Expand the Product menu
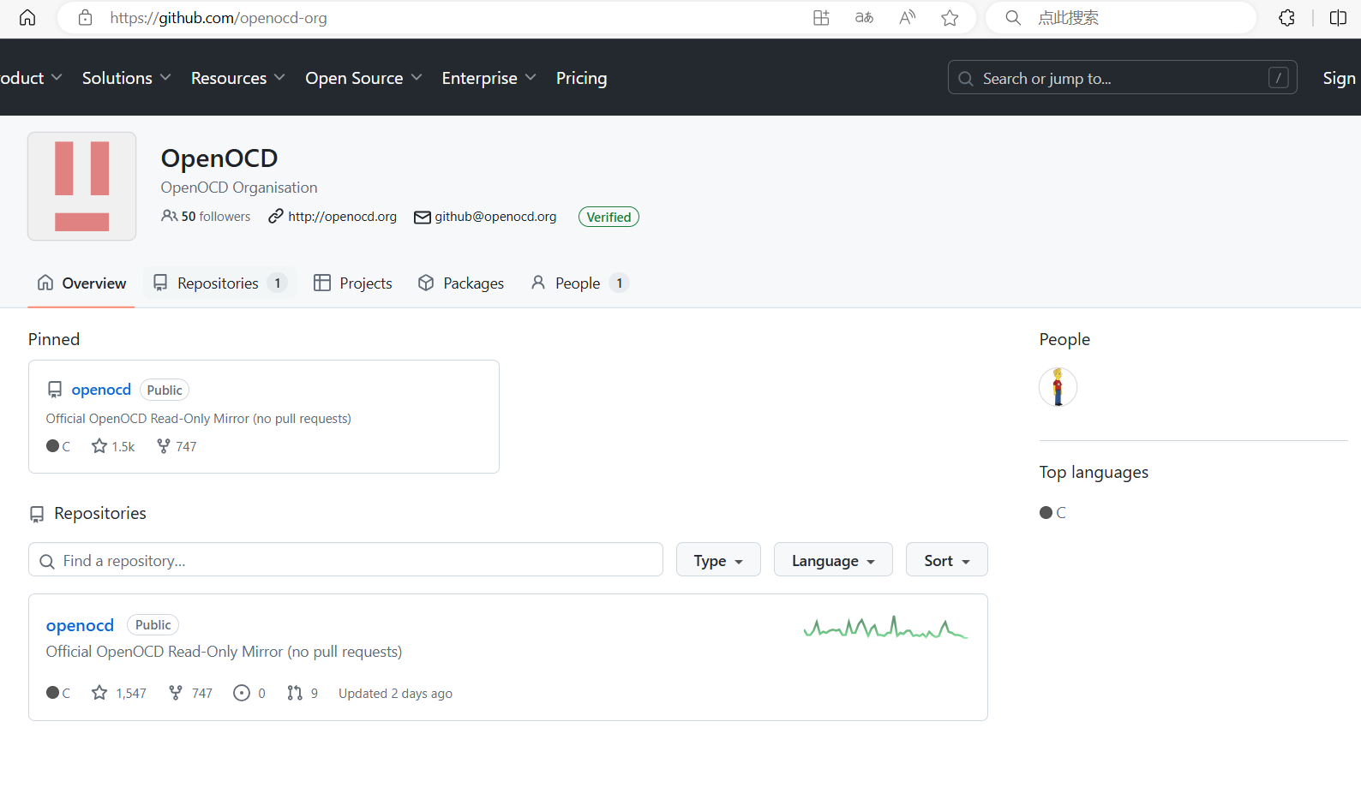Viewport: 1361px width, 799px height. (x=31, y=78)
